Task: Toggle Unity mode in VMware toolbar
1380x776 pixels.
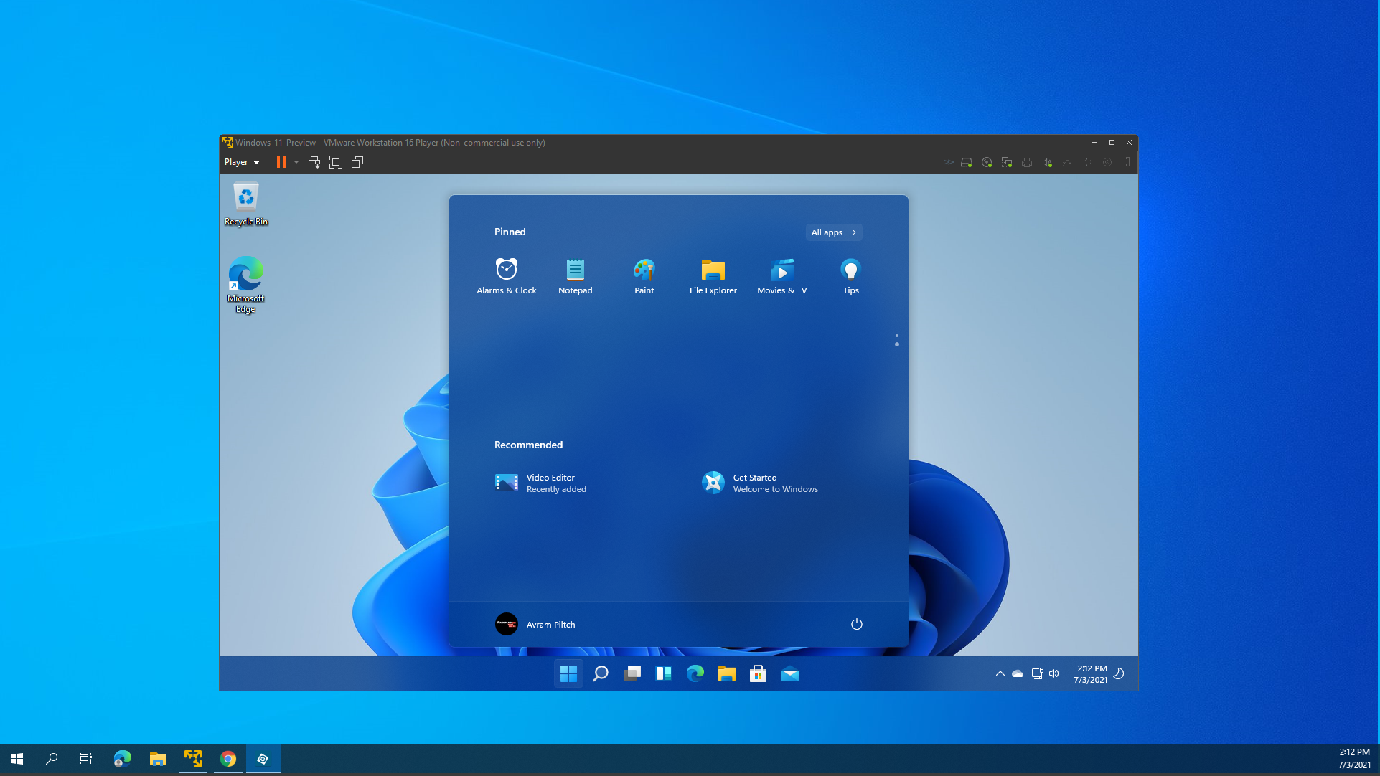Action: [x=357, y=162]
